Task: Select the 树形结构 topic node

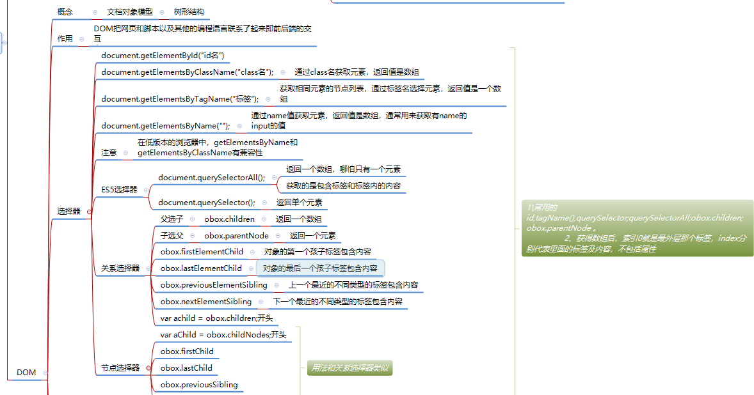Action: click(x=188, y=12)
